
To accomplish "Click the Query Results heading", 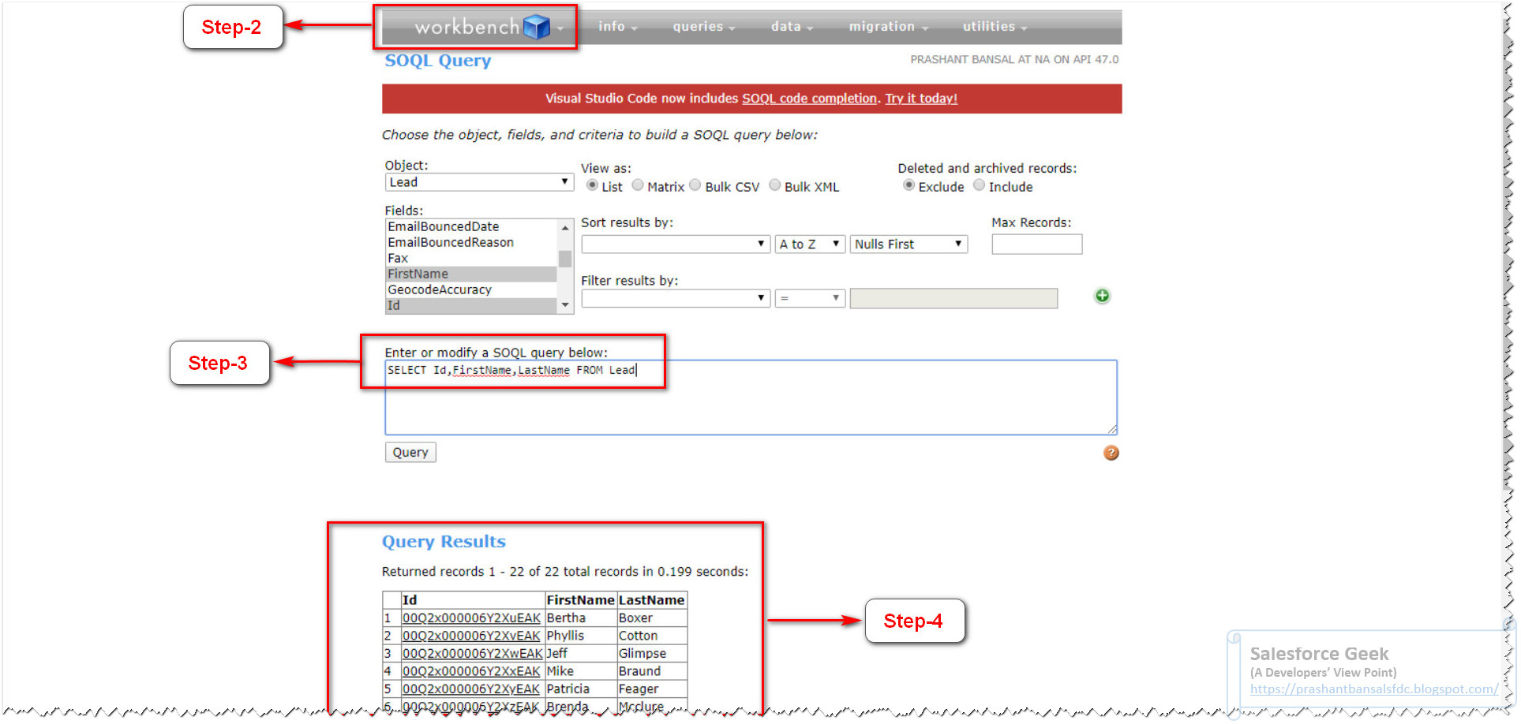I will pos(444,542).
